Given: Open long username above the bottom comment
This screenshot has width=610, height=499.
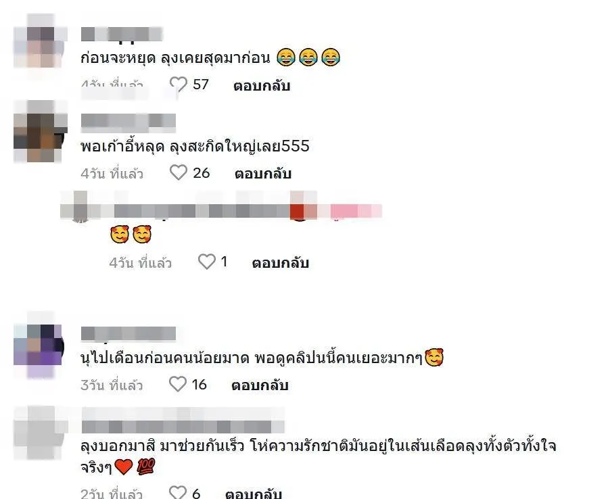Looking at the screenshot, I should pyautogui.click(x=183, y=420).
